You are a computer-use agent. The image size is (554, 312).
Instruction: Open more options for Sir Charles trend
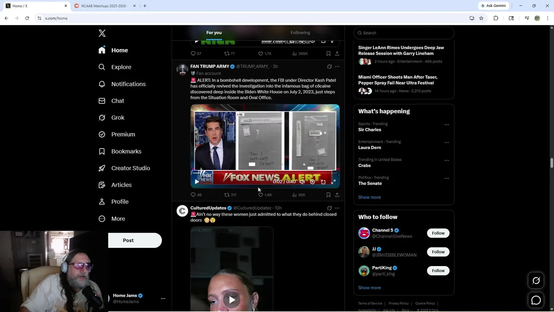(447, 125)
